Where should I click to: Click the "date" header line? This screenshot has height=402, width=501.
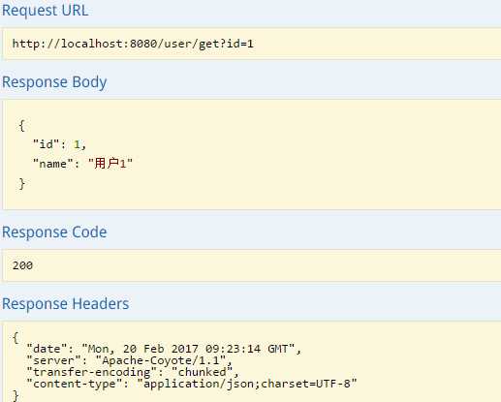(164, 349)
